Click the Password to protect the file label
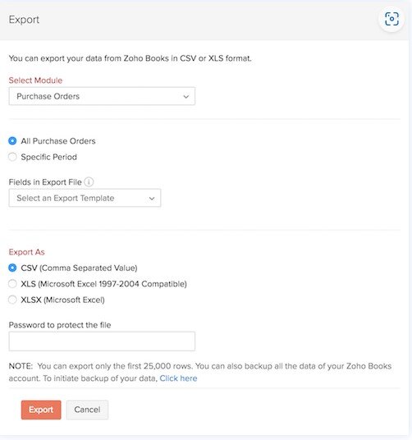 (x=60, y=325)
